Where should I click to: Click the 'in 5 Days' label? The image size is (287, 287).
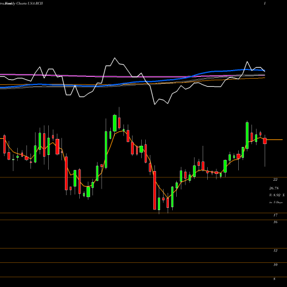[x=276, y=202]
